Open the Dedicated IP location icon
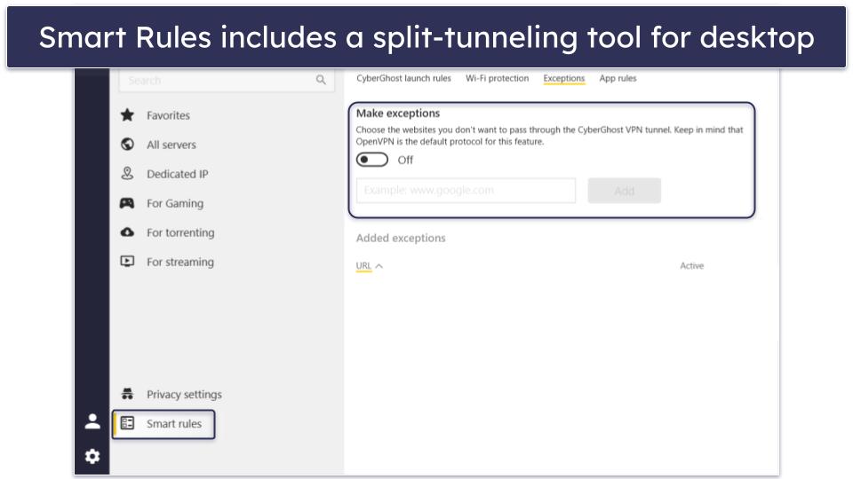Image resolution: width=853 pixels, height=479 pixels. click(x=127, y=174)
